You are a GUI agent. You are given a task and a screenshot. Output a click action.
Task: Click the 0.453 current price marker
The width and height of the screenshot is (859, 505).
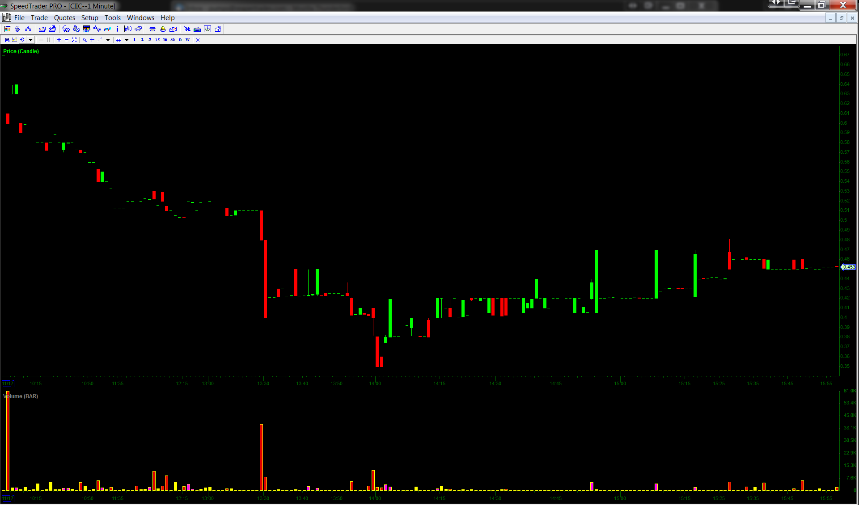point(849,267)
